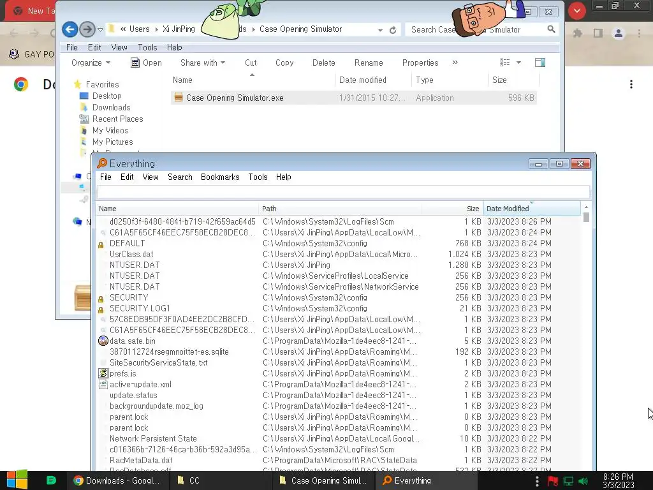Switch to Downloads Chrome taskbar item
The width and height of the screenshot is (653, 490).
click(x=117, y=480)
